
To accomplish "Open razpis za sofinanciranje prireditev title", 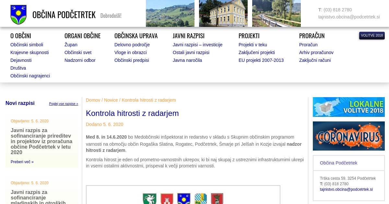I will click(41, 142).
